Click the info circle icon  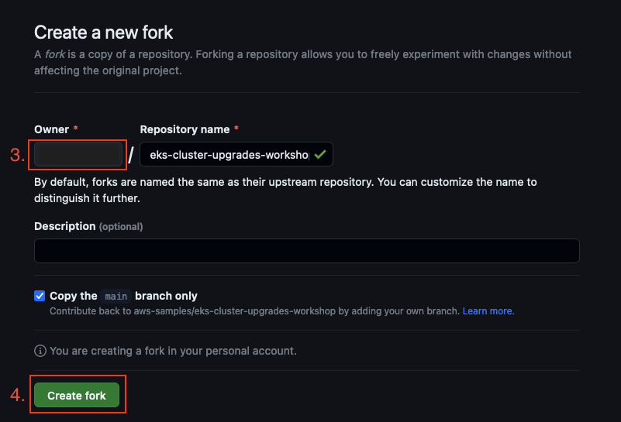click(40, 351)
